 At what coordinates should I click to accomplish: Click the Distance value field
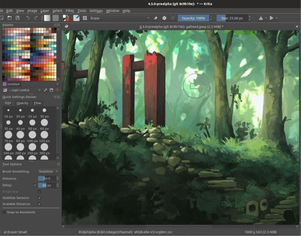pos(47,179)
